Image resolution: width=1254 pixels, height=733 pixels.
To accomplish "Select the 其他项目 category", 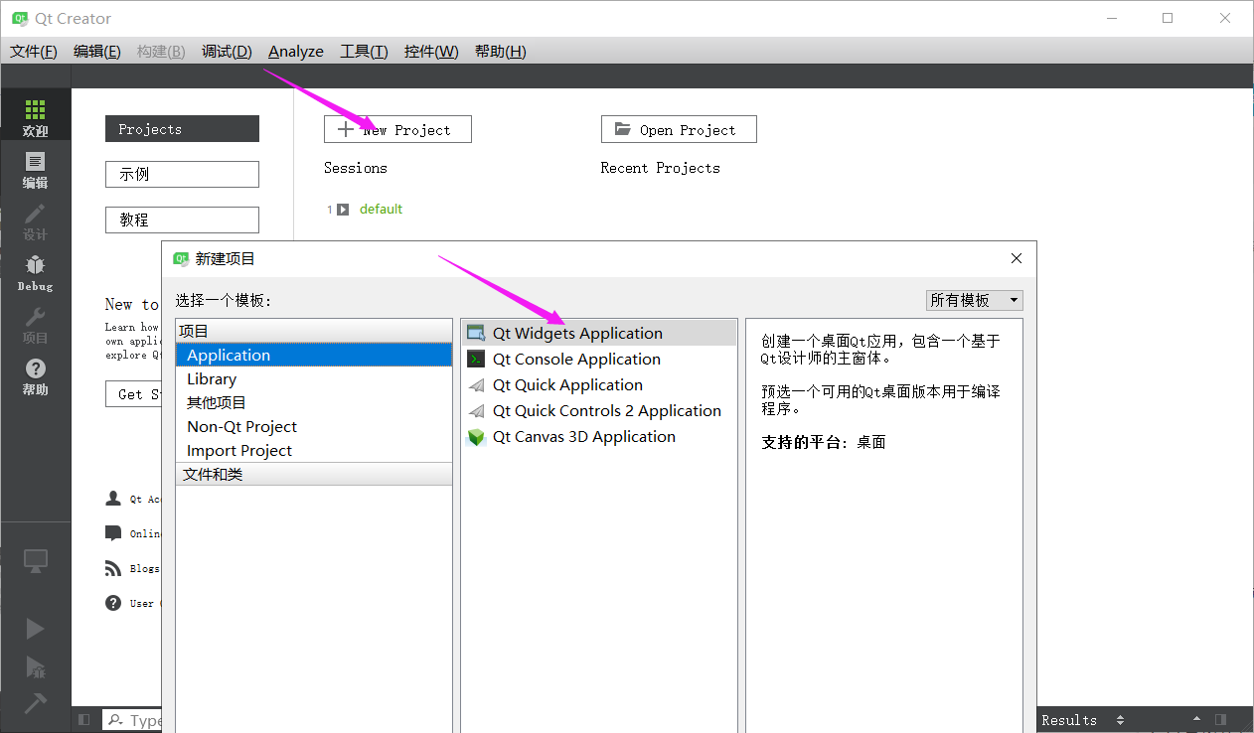I will tap(314, 402).
